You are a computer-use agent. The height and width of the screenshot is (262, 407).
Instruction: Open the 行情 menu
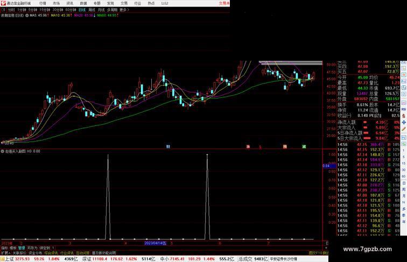pos(43,3)
